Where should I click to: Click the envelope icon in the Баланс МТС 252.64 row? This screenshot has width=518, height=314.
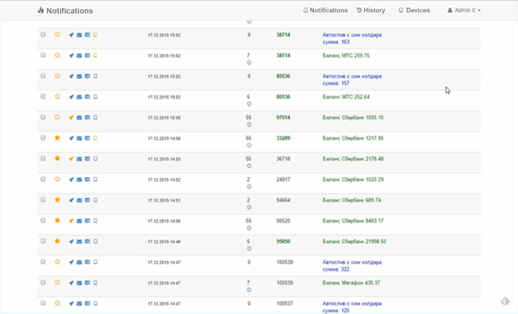(79, 97)
